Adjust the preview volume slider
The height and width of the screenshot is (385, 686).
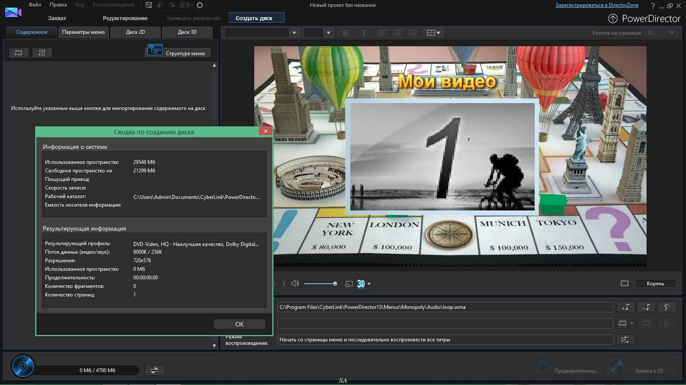(x=320, y=283)
